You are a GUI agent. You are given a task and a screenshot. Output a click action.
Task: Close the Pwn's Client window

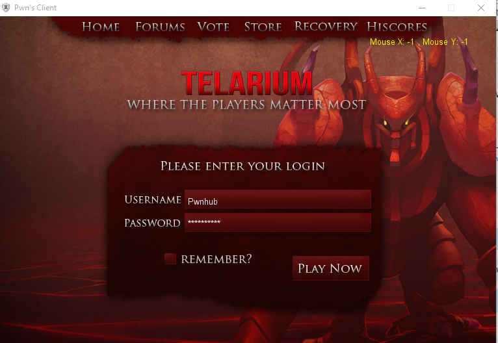point(481,8)
